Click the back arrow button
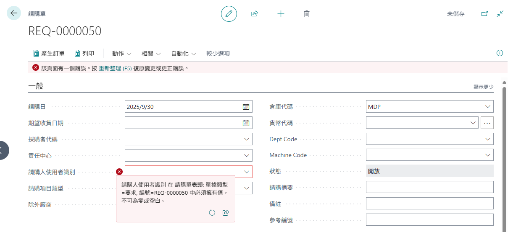 pyautogui.click(x=14, y=13)
